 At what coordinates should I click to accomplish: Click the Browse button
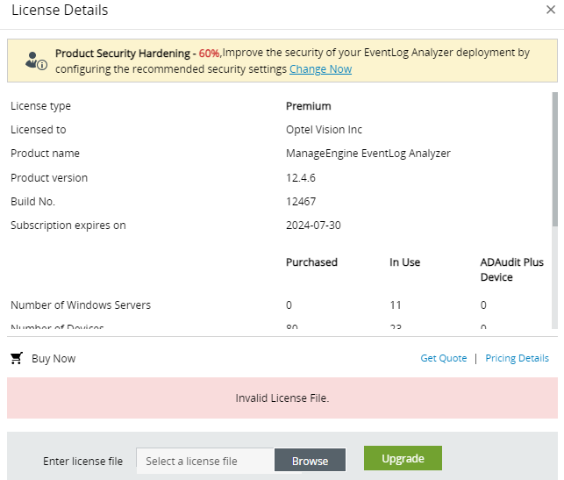(x=310, y=460)
